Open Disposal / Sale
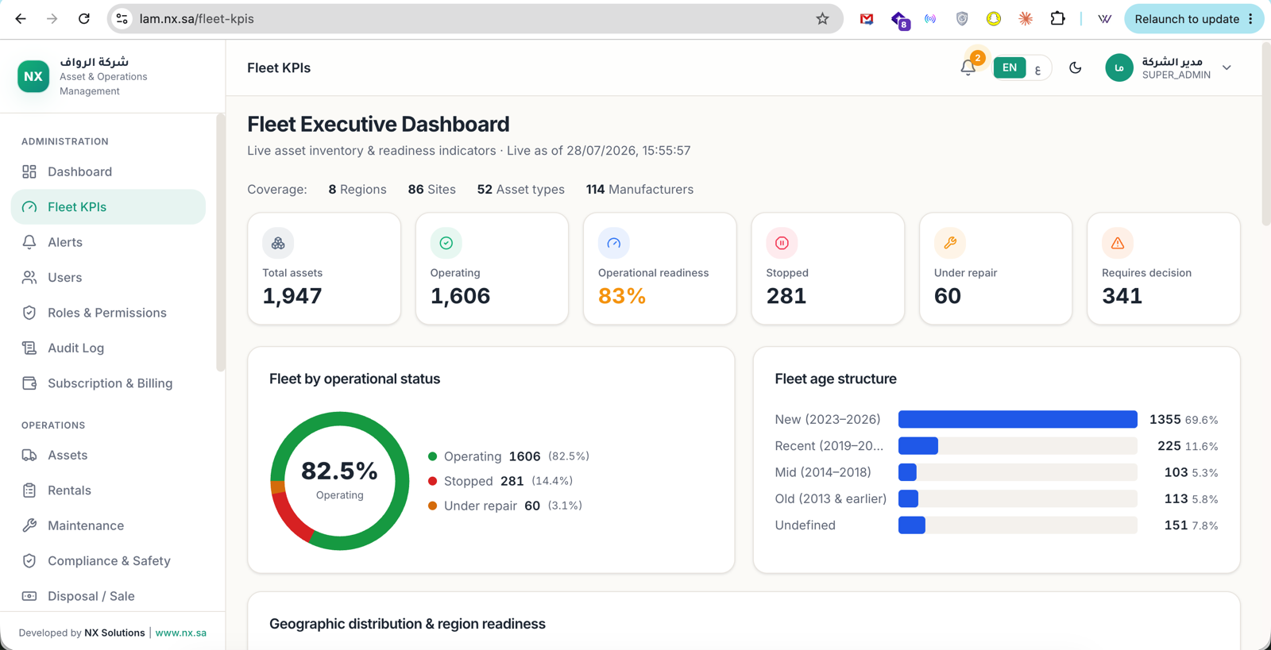The image size is (1271, 650). (x=108, y=596)
